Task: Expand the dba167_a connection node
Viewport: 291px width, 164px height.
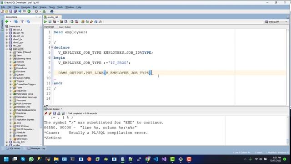Action: 7,30
